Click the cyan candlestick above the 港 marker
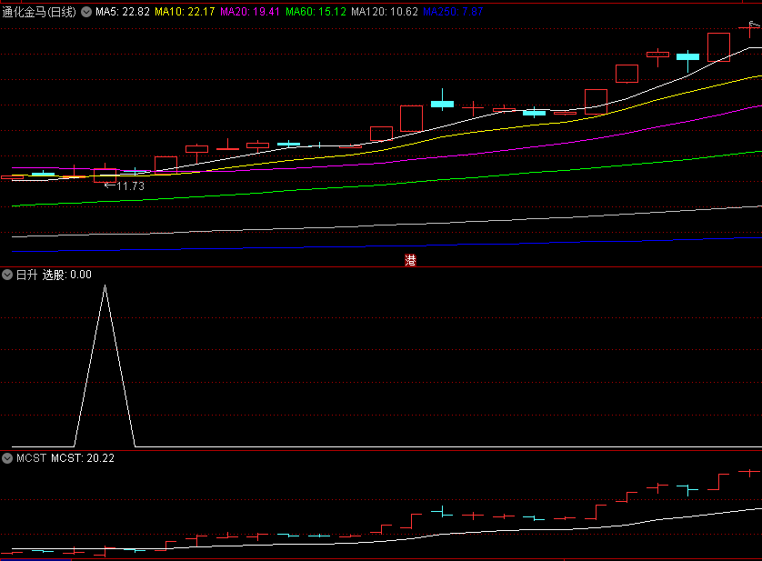The width and height of the screenshot is (762, 561). click(x=442, y=104)
